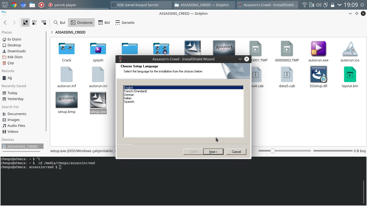This screenshot has height=206, width=367.
Task: Select the ISSetup.dll file icon
Action: pos(318,74)
